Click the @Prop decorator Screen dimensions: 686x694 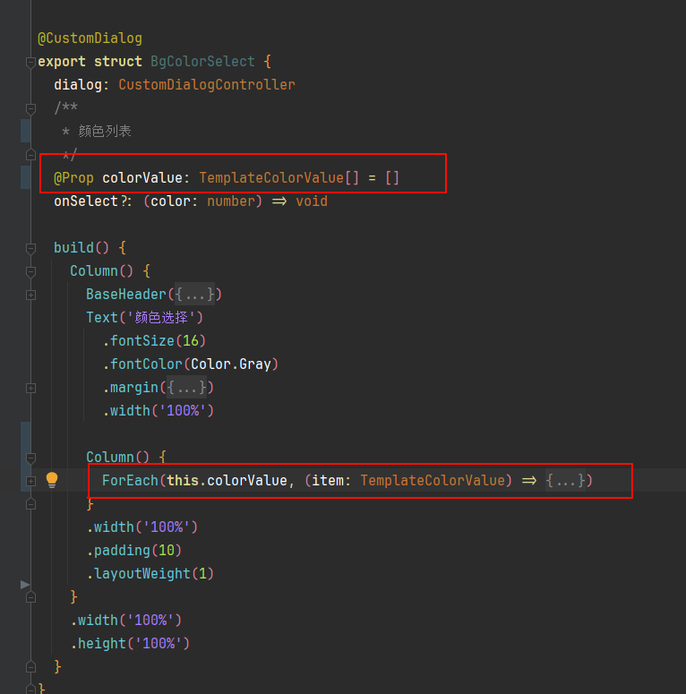pyautogui.click(x=73, y=178)
